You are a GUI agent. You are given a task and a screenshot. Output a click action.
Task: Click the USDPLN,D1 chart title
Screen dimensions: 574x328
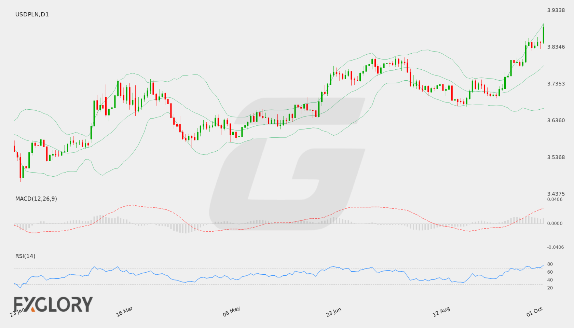tap(32, 14)
